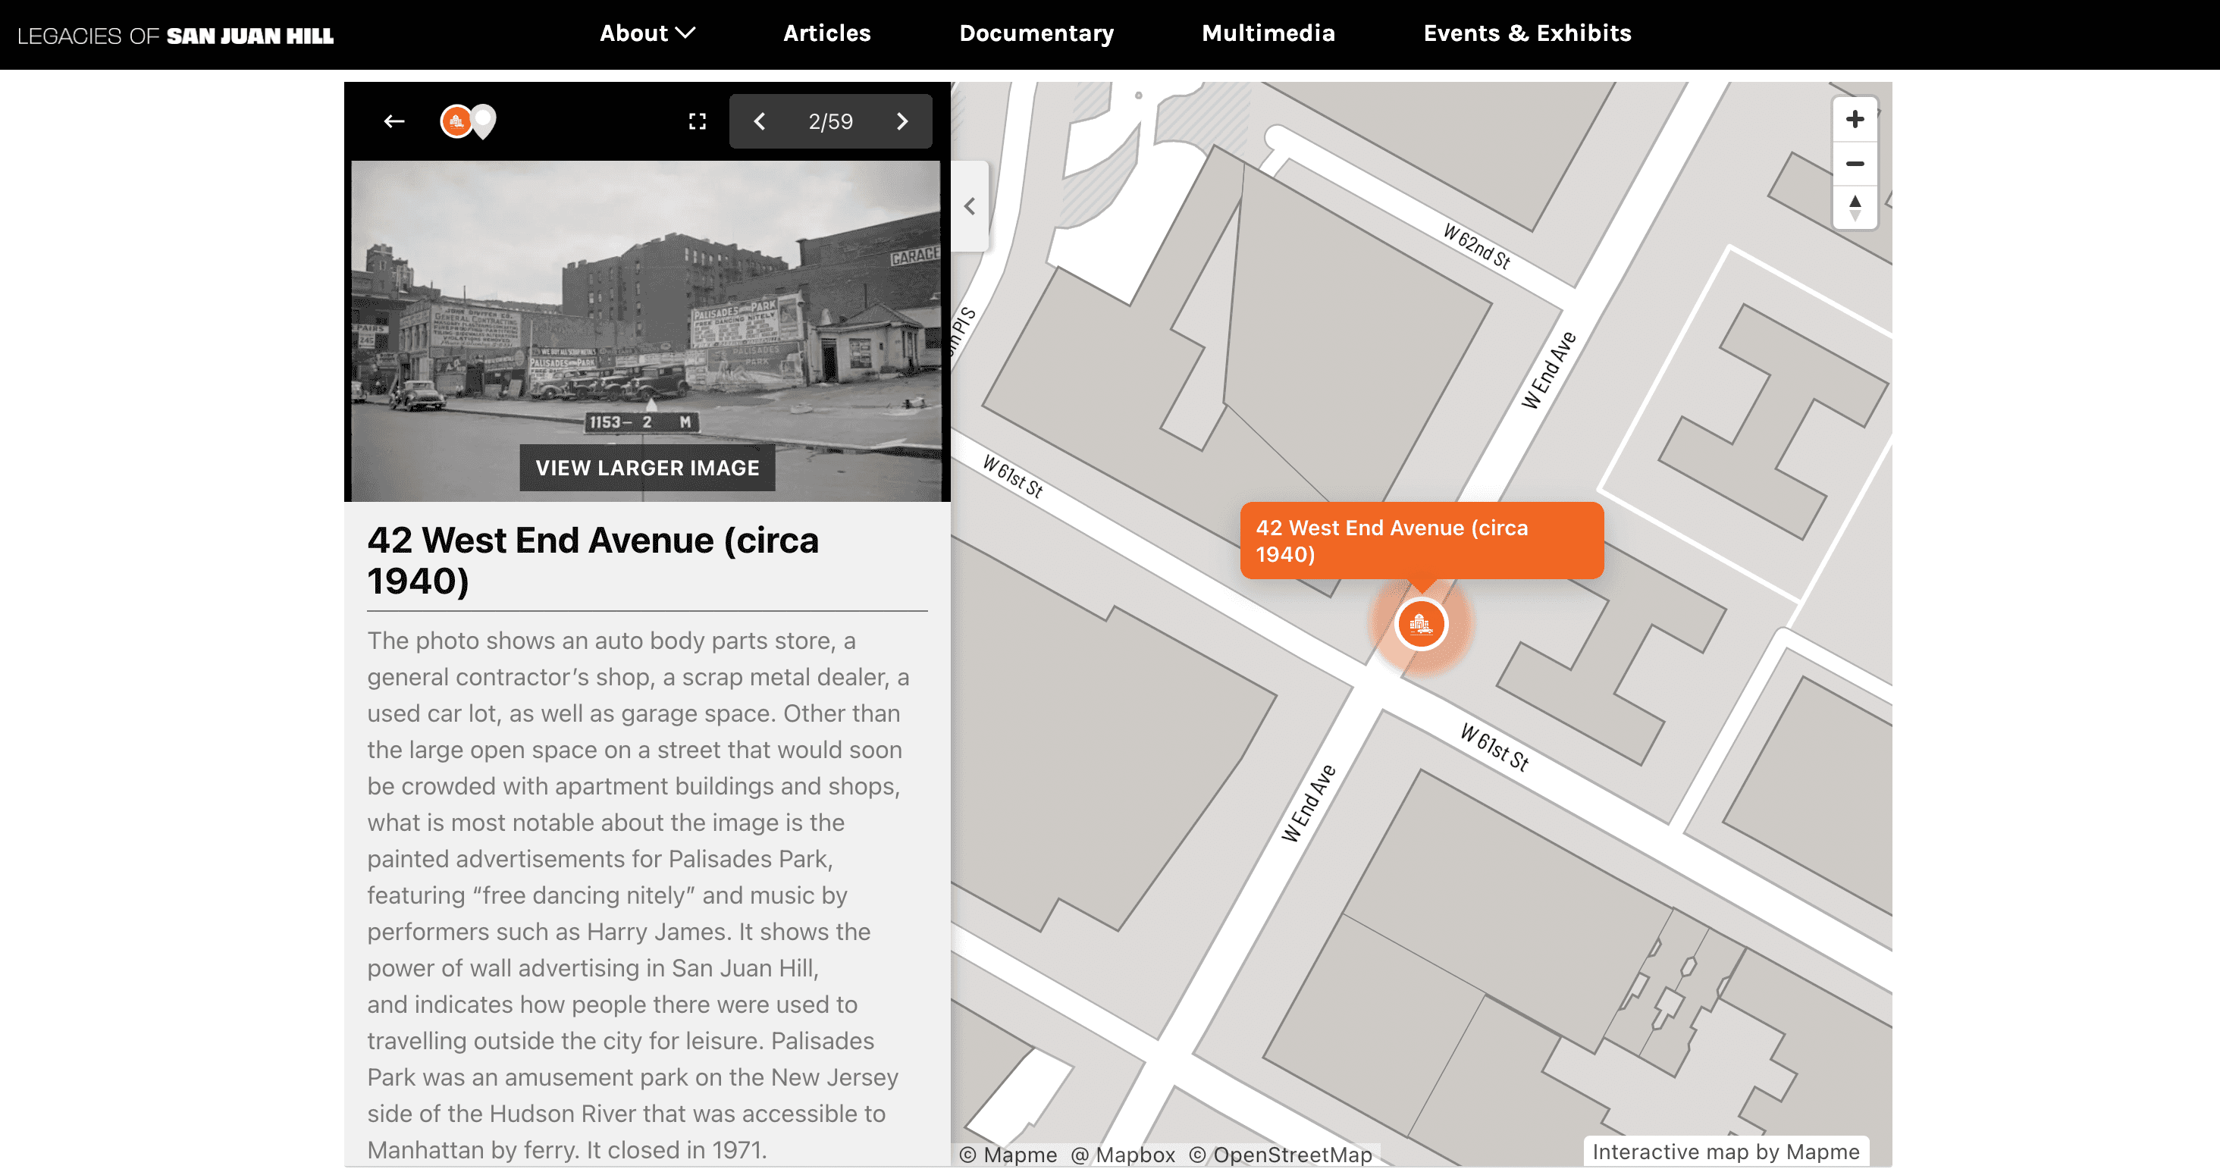Toggle fullscreen with the expand icon
The height and width of the screenshot is (1169, 2220).
tap(698, 121)
